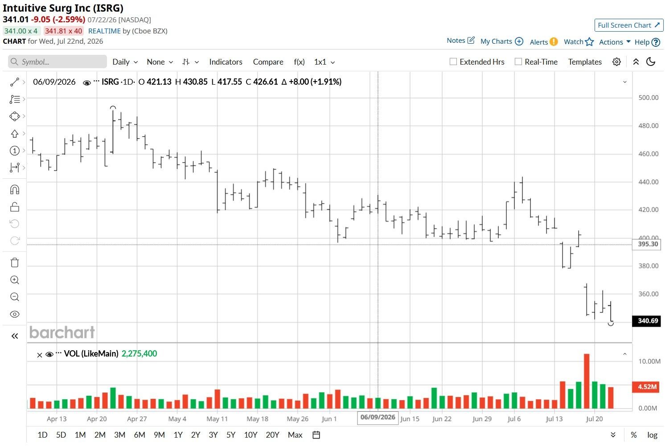Collapse the drawing tools sidebar

(x=15, y=336)
